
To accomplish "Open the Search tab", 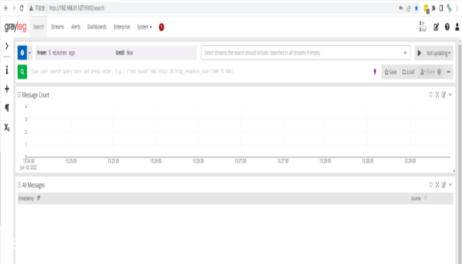I will click(x=38, y=27).
